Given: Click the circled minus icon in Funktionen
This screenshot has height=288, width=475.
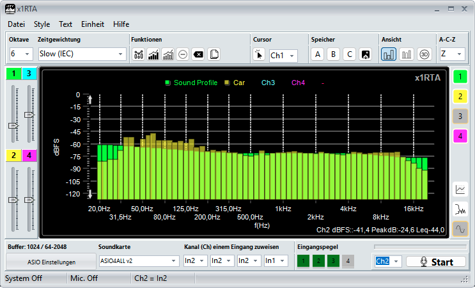Looking at the screenshot, I should pyautogui.click(x=183, y=54).
